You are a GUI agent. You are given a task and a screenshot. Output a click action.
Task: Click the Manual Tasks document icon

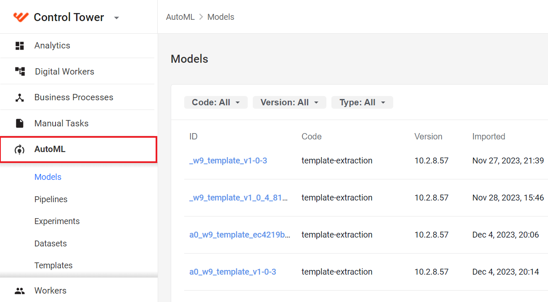[19, 123]
